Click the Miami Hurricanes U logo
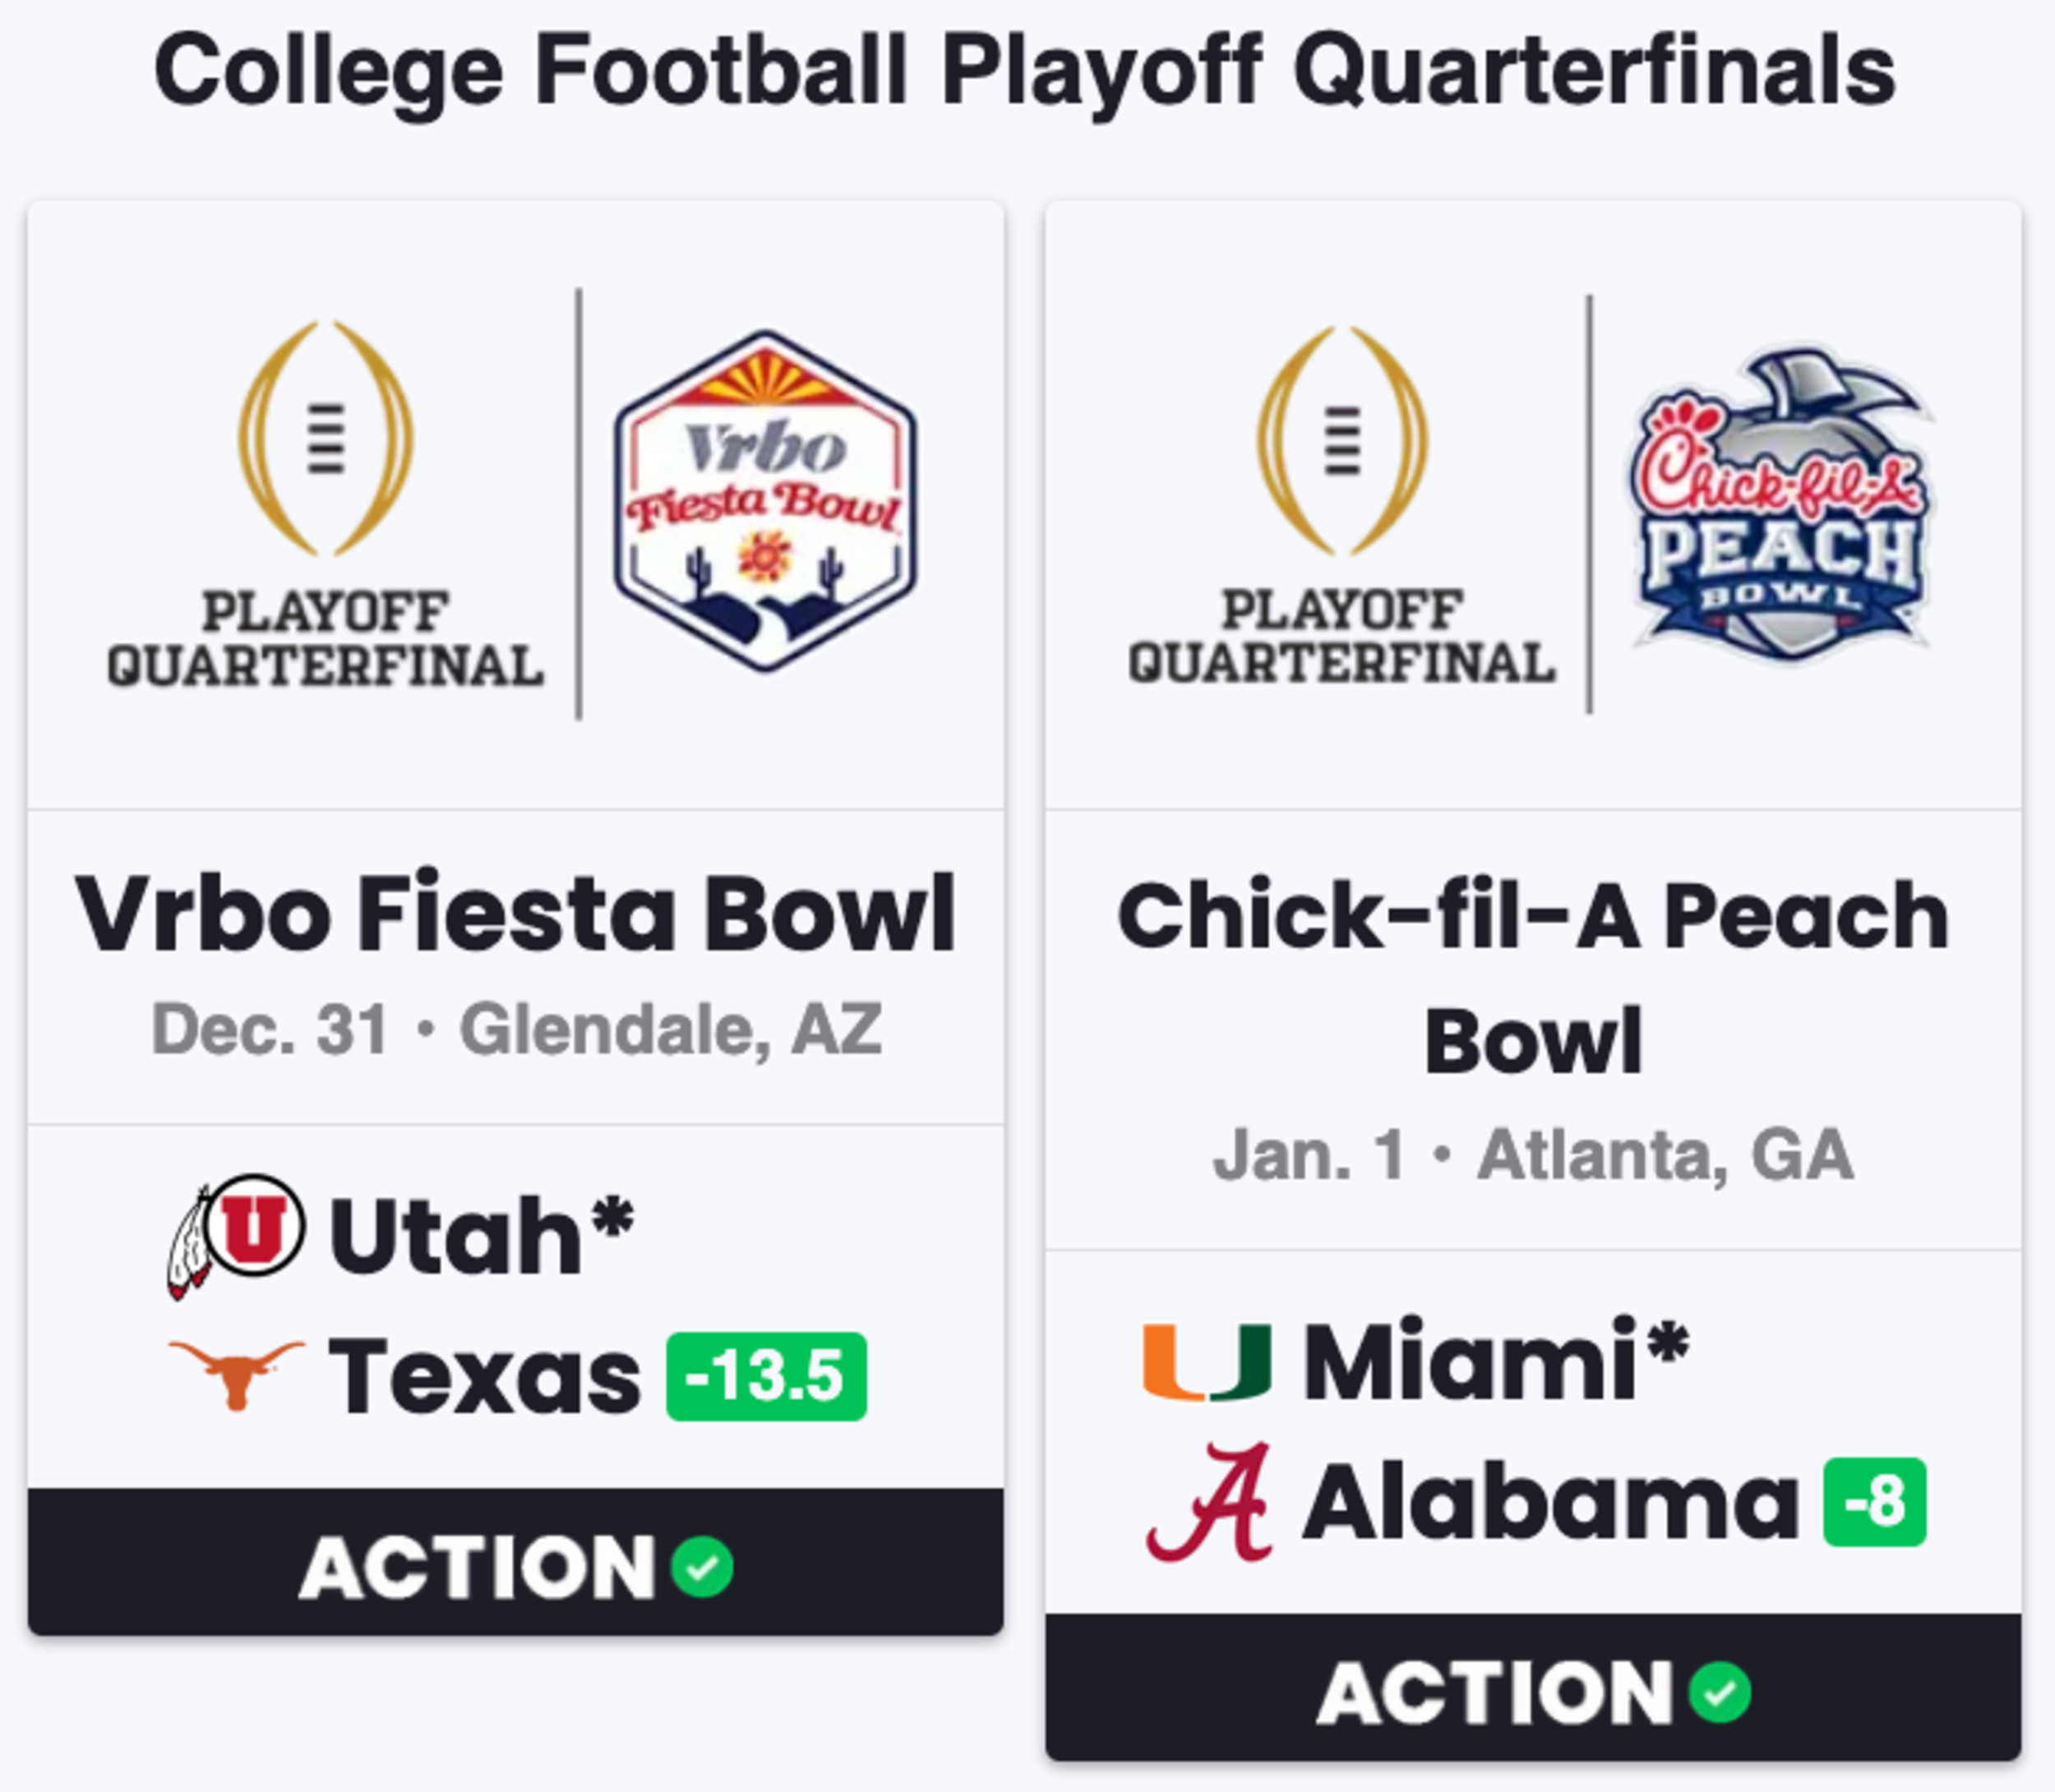 tap(1208, 1361)
